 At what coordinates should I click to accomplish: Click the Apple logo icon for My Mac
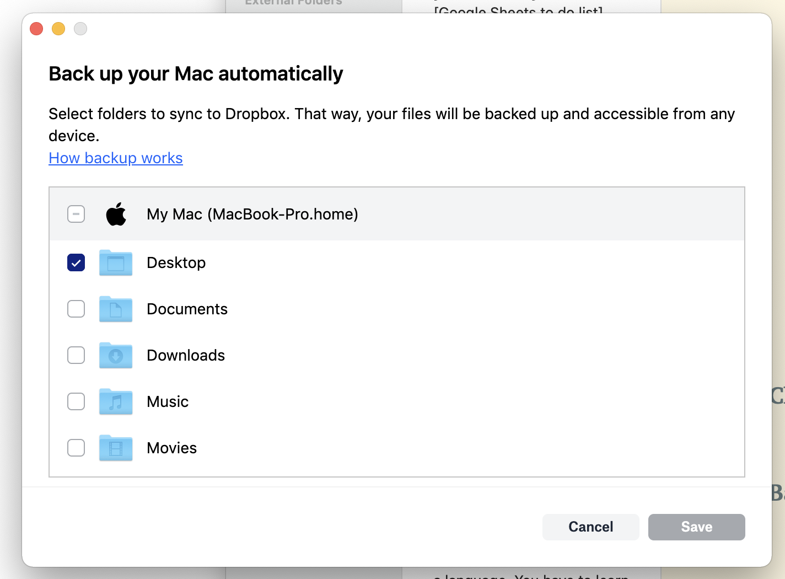pyautogui.click(x=116, y=214)
